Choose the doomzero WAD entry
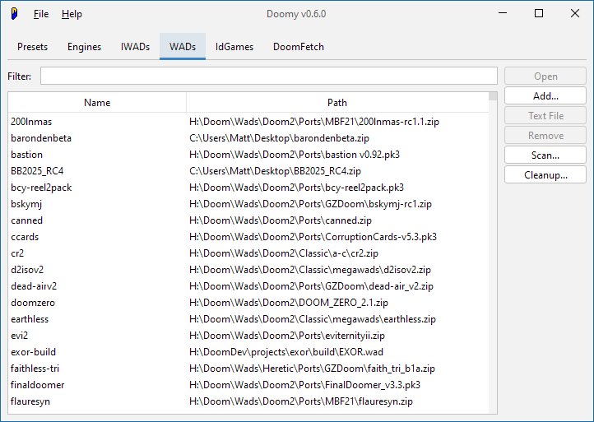Viewport: 594px width, 422px height. click(x=33, y=303)
